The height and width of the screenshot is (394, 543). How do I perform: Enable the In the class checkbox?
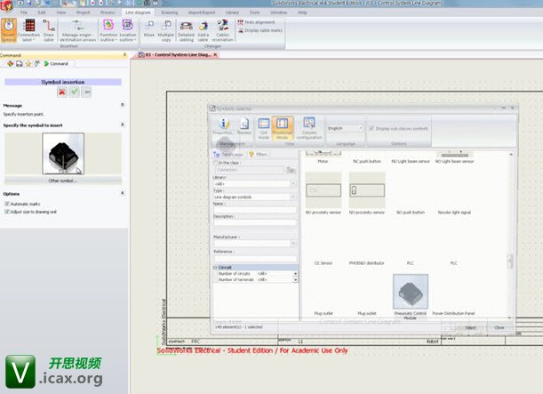[215, 163]
